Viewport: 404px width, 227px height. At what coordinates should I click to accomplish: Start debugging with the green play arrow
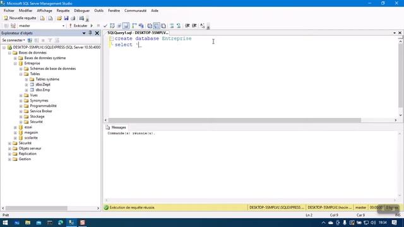point(92,26)
